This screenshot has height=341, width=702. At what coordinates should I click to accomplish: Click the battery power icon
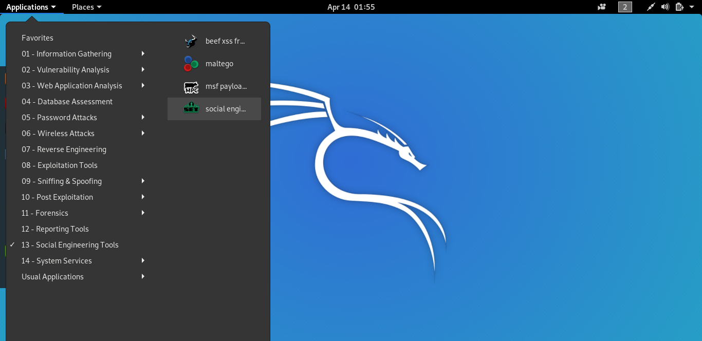679,7
